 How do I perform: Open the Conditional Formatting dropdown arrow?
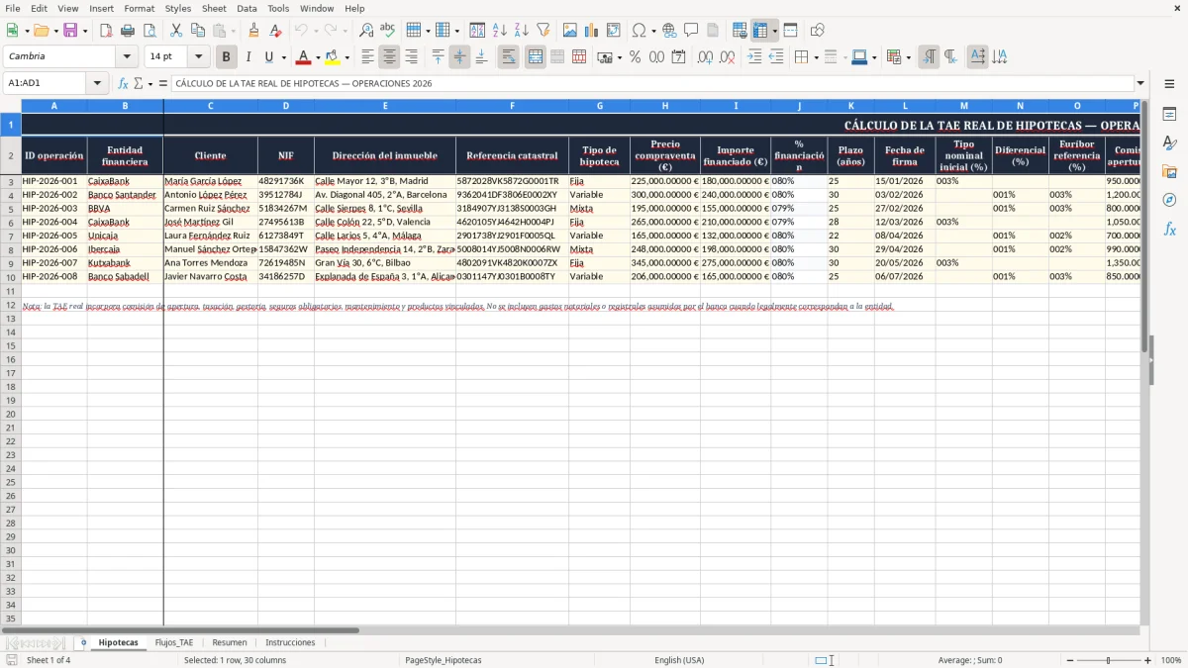(909, 57)
